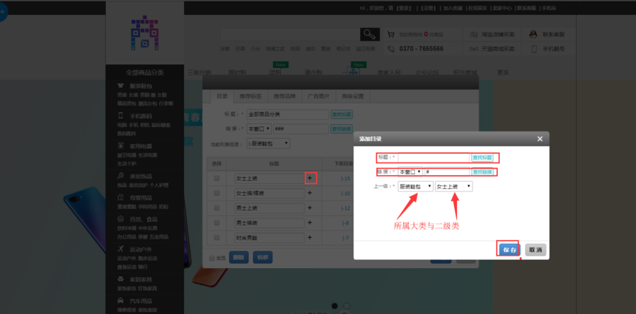Click the plus icon in 男士上装 row
Image resolution: width=636 pixels, height=314 pixels.
[310, 208]
